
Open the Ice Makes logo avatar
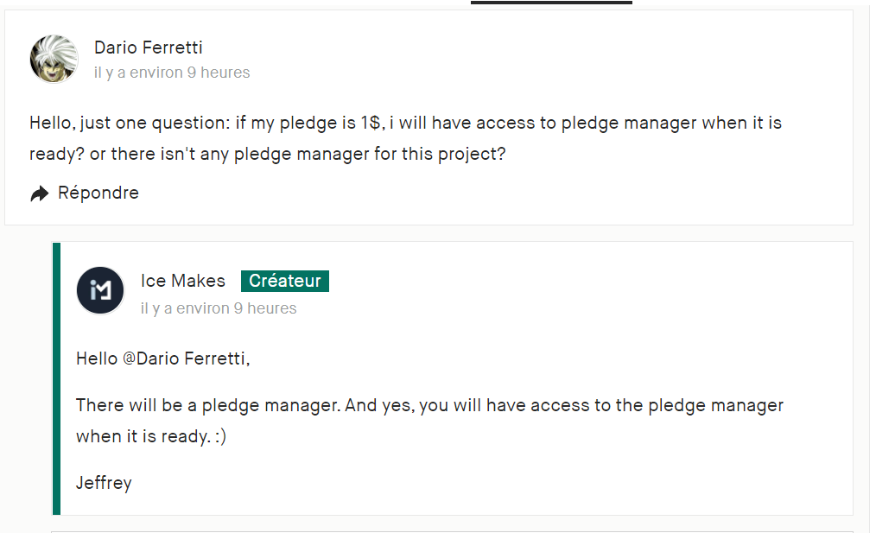100,291
